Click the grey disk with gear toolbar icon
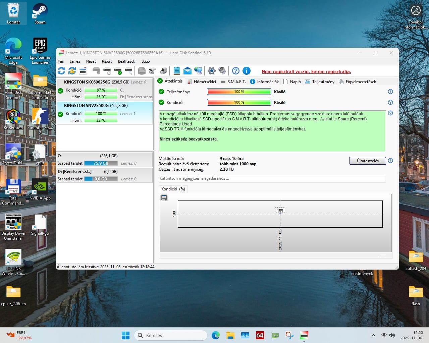Image resolution: width=429 pixels, height=343 pixels. pyautogui.click(x=96, y=71)
